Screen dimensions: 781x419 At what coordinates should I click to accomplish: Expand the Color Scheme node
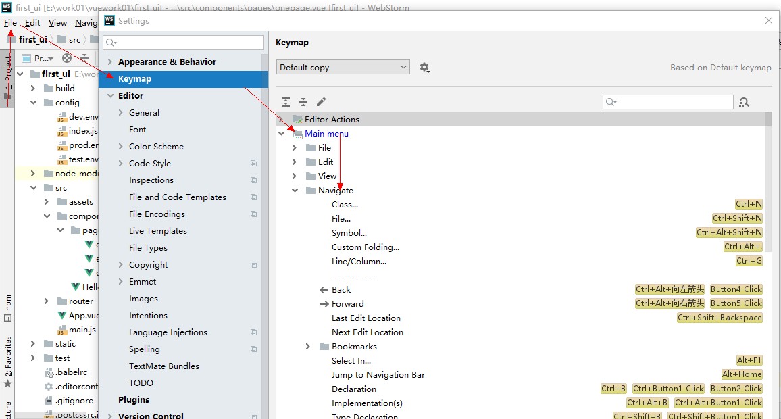point(120,147)
